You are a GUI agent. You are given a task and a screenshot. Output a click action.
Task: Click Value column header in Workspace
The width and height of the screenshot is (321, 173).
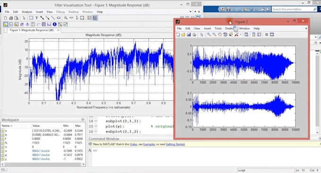coord(46,126)
